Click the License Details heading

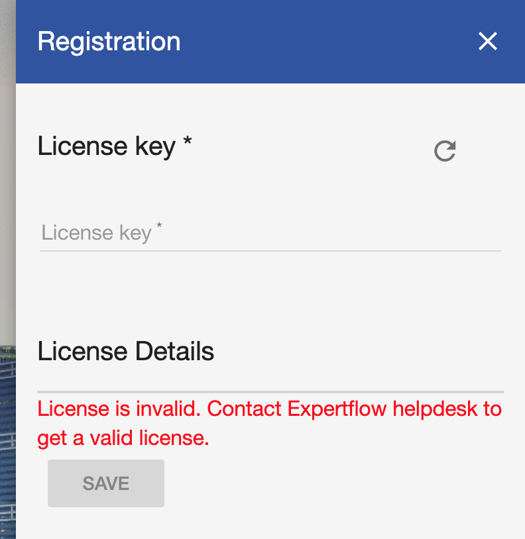125,352
